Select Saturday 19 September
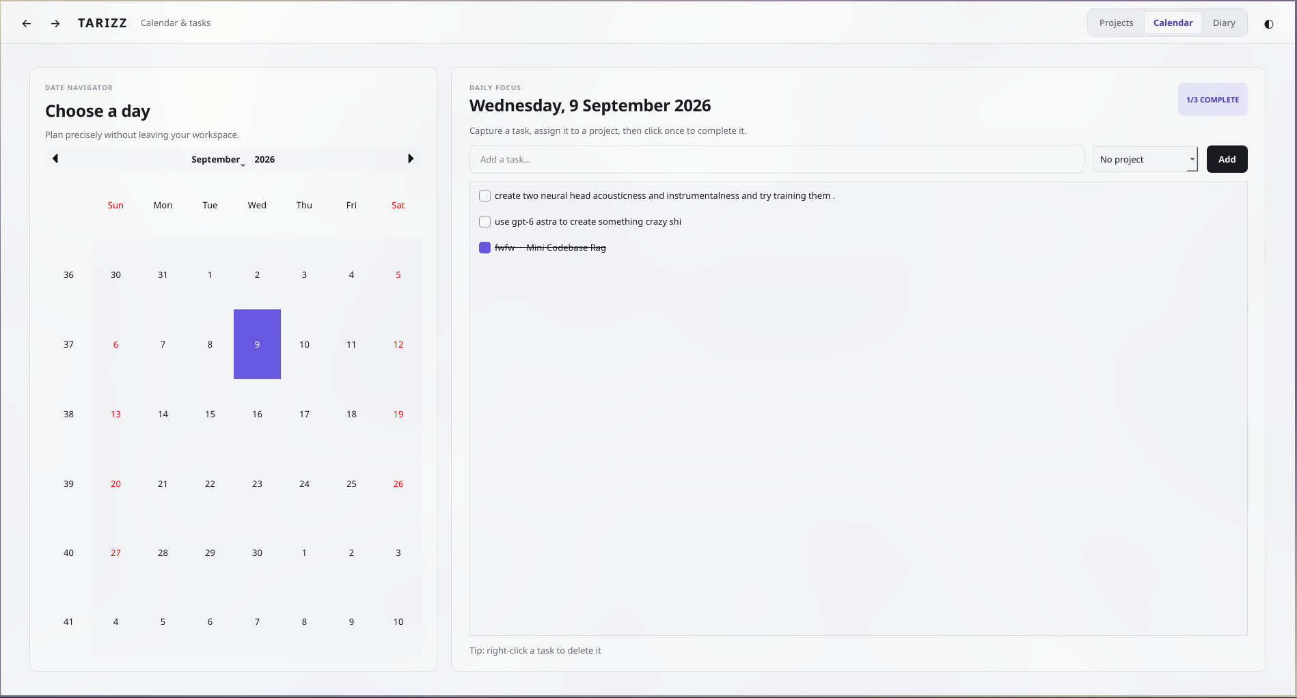Image resolution: width=1297 pixels, height=698 pixels. (x=398, y=414)
